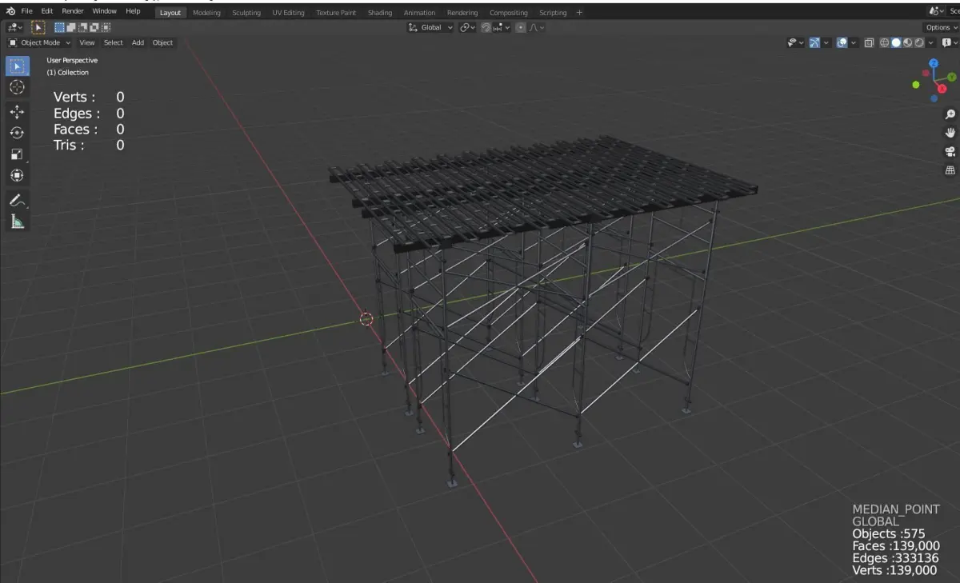
Task: Expand the overlays settings arrow
Action: (854, 42)
